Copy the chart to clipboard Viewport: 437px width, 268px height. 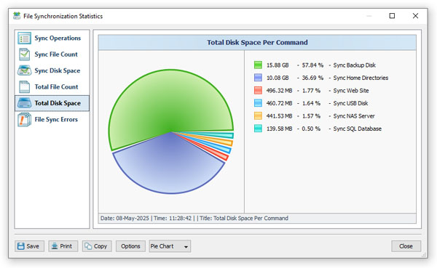tap(97, 246)
